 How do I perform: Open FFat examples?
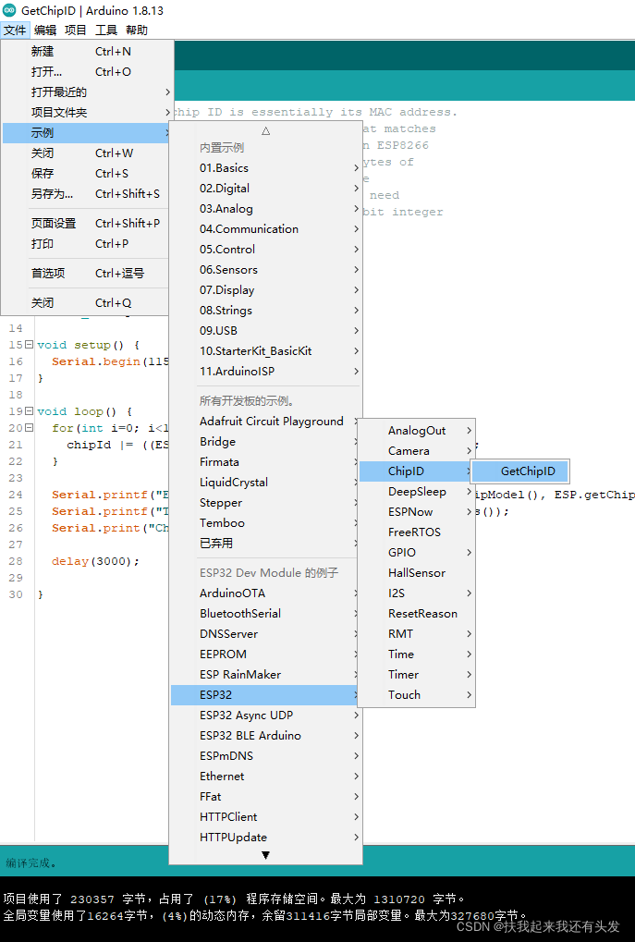265,797
